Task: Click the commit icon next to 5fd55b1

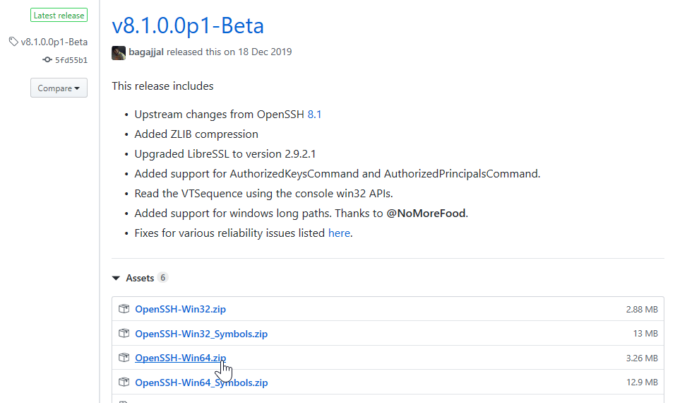Action: 47,59
